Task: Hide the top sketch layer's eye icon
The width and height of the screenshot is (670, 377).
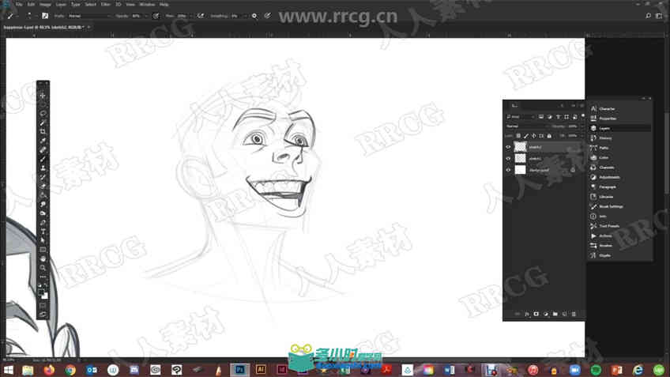Action: (x=508, y=147)
